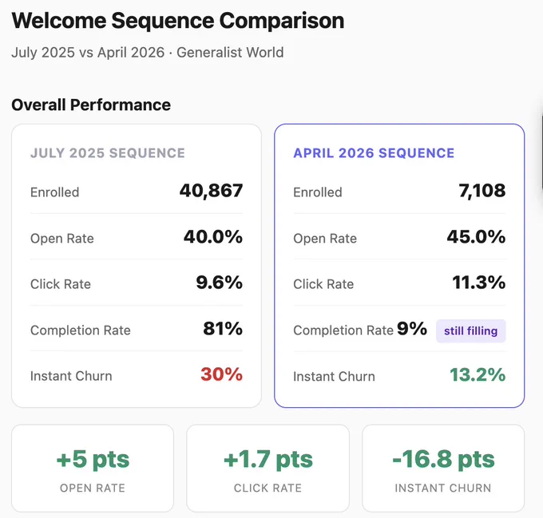The image size is (543, 518).
Task: Click the 9% Completion Rate value
Action: pyautogui.click(x=412, y=329)
